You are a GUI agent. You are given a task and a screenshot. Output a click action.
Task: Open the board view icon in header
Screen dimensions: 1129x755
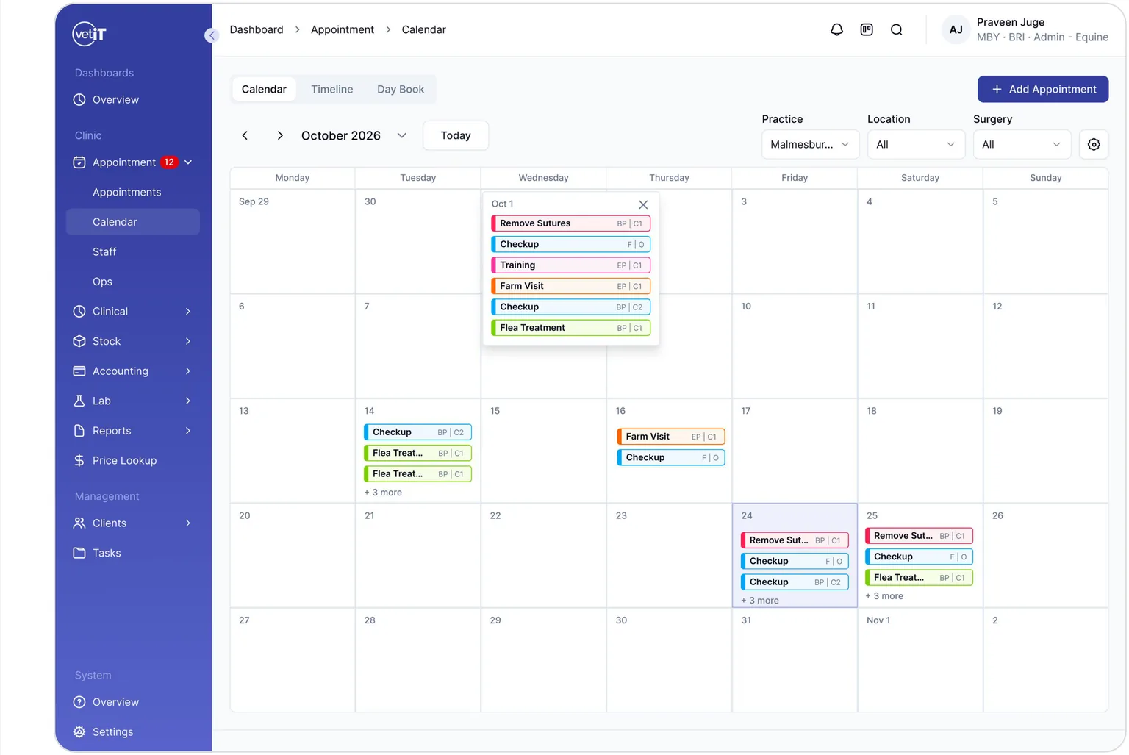coord(867,29)
